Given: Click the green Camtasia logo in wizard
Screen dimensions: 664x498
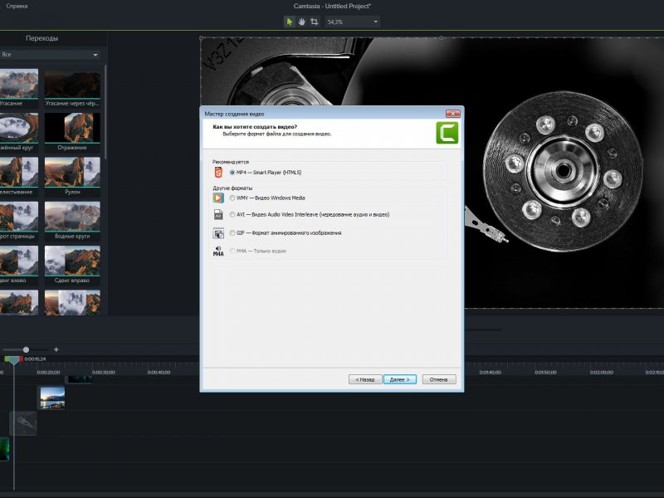Looking at the screenshot, I should pos(447,133).
